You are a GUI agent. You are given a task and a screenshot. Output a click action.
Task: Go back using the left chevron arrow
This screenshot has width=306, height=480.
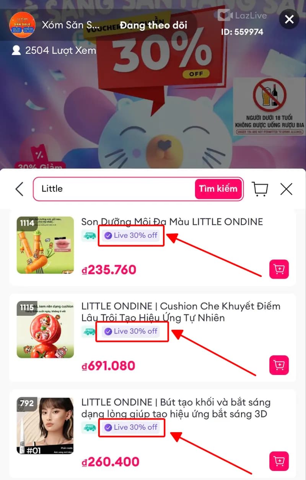19,189
